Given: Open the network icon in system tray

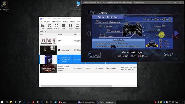Looking at the screenshot, I should click(x=170, y=102).
